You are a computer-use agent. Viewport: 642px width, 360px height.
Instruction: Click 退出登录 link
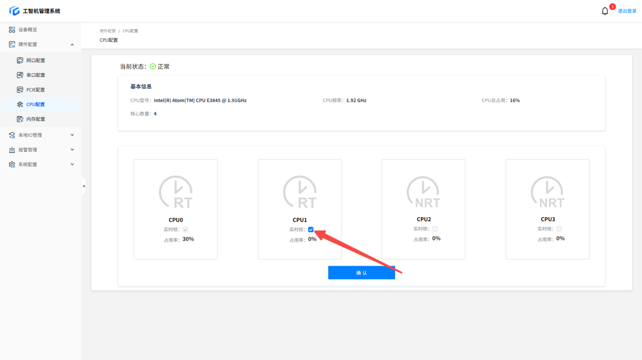coord(627,11)
